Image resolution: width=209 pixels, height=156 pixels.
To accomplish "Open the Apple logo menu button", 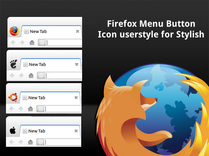I will click(x=13, y=130).
